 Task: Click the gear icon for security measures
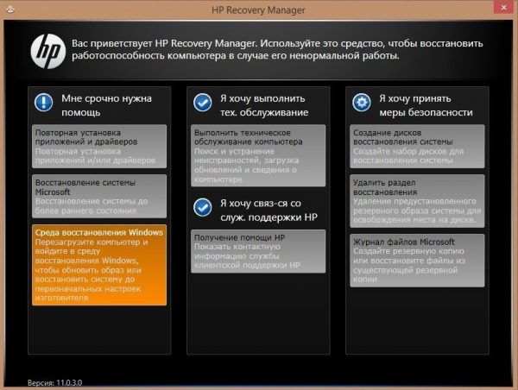[x=362, y=103]
